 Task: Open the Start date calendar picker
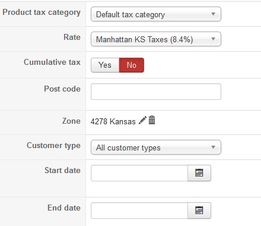199,173
